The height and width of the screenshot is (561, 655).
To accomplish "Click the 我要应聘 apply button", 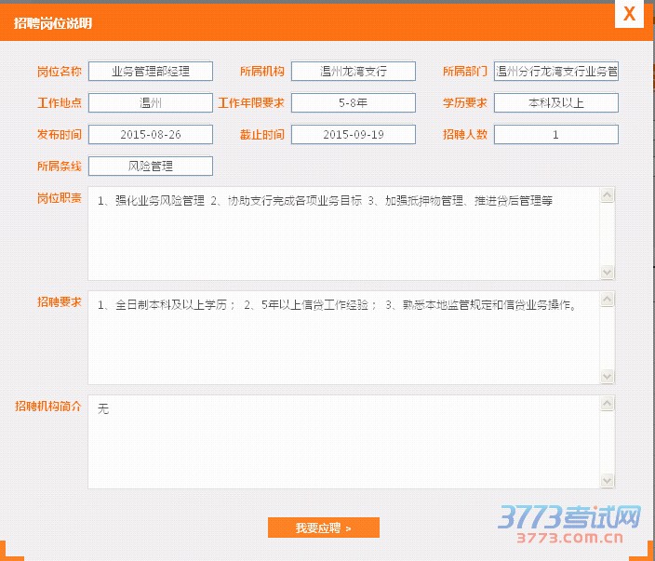I will tap(323, 528).
